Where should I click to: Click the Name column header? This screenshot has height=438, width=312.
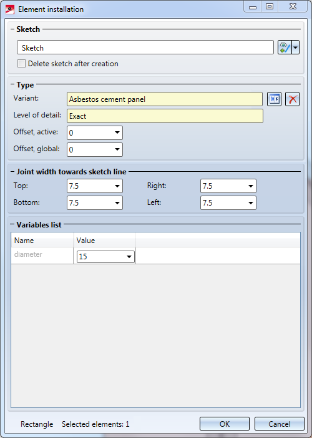tap(42, 240)
